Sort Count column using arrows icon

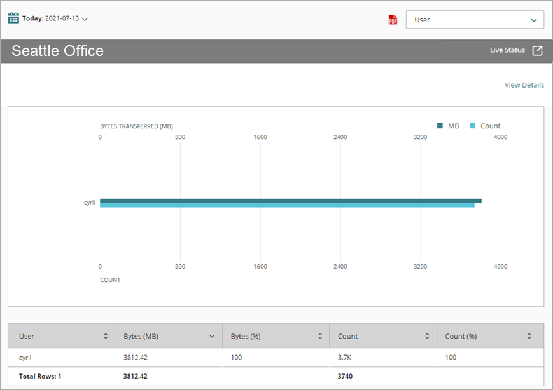click(x=427, y=336)
